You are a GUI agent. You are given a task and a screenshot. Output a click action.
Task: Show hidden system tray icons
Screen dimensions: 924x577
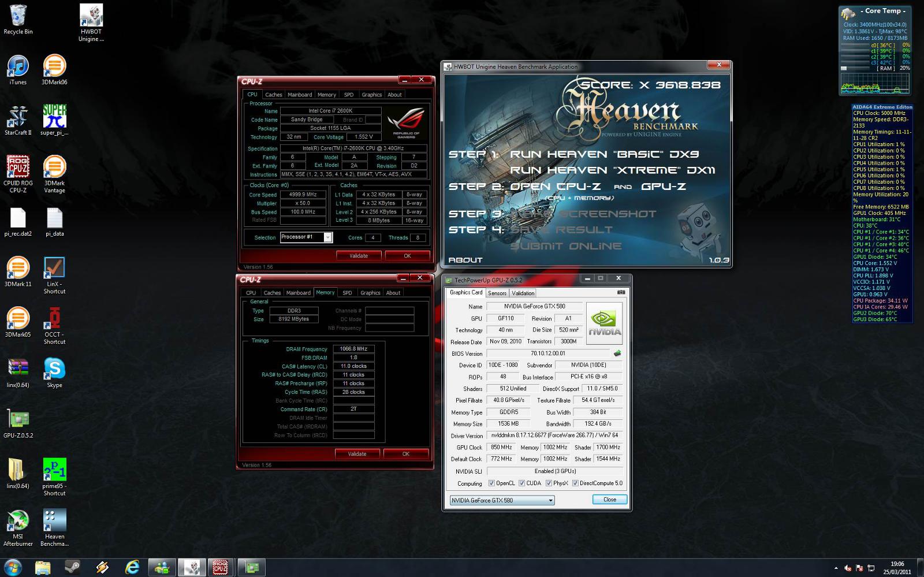coord(836,568)
